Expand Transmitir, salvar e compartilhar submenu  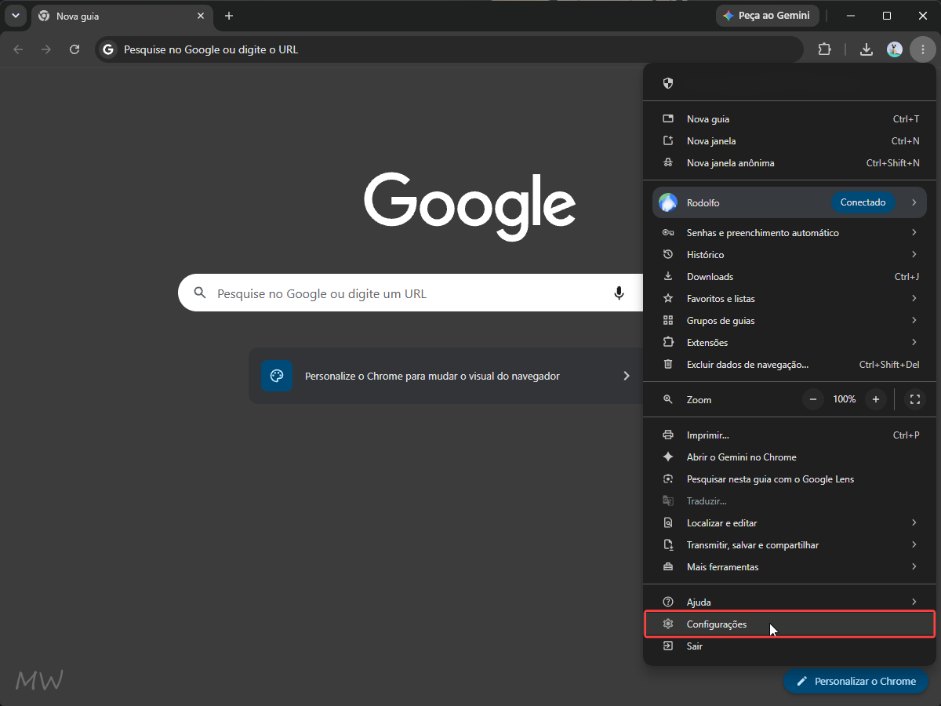[790, 545]
